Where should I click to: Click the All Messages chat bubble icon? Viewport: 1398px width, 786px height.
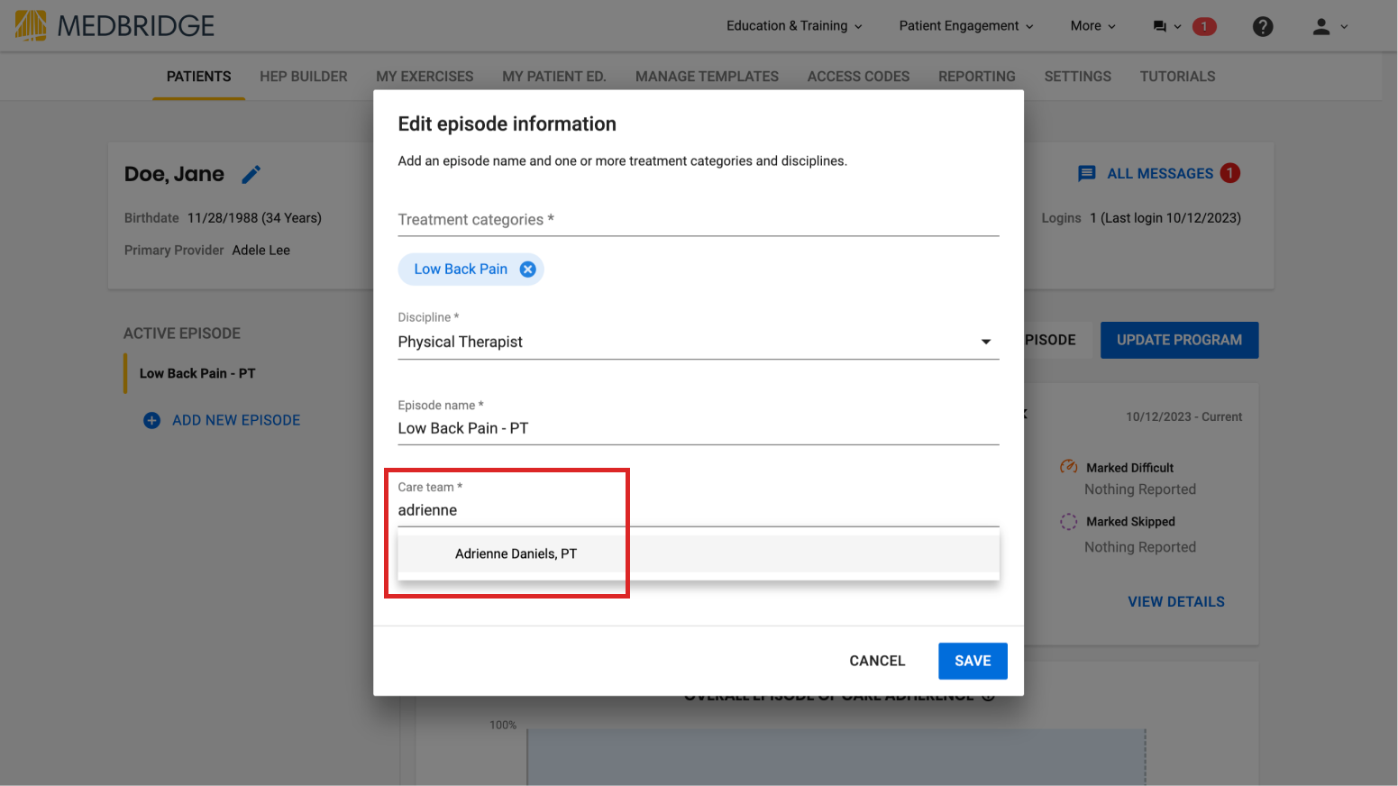(x=1087, y=173)
